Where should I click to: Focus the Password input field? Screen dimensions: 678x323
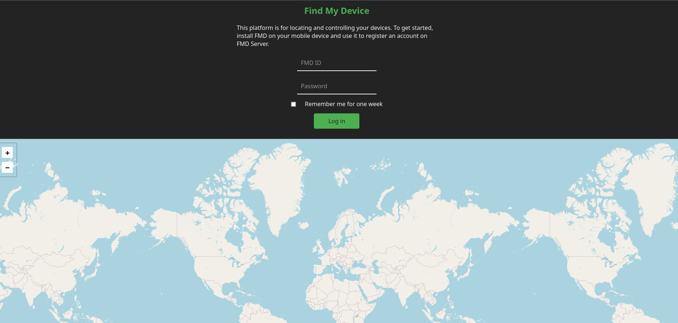(x=336, y=86)
